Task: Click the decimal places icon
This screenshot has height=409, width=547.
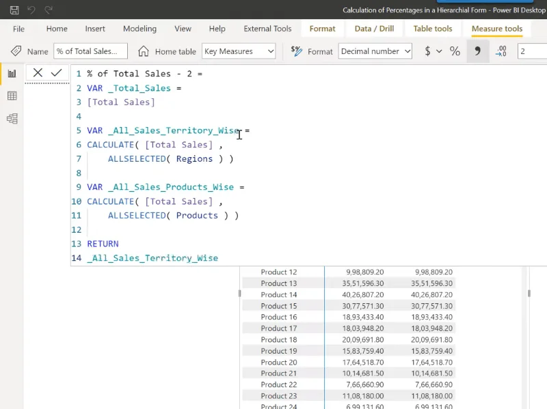Action: coord(501,51)
